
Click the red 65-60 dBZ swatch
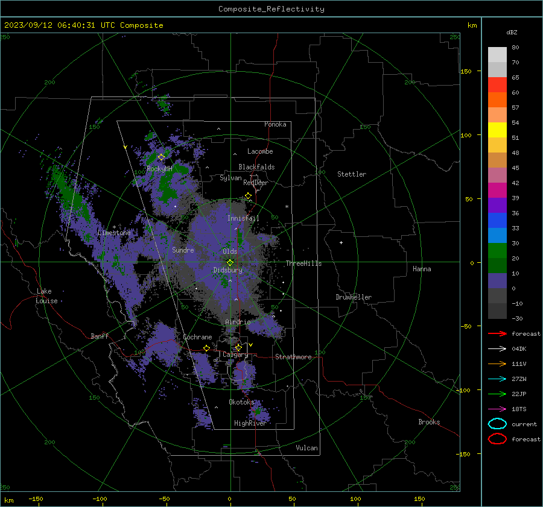(497, 85)
